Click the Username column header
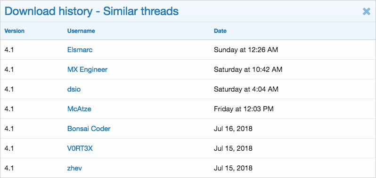 click(81, 31)
